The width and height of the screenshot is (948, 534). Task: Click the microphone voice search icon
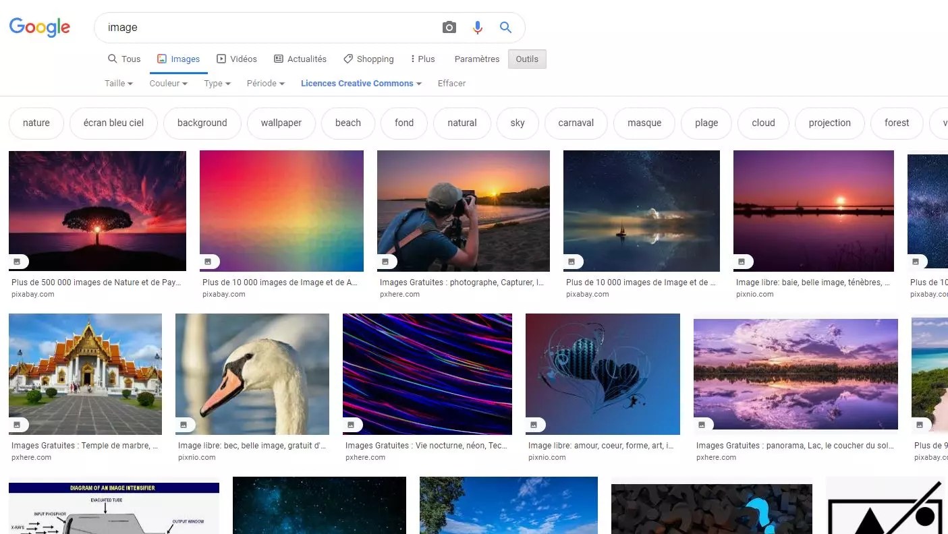tap(478, 28)
